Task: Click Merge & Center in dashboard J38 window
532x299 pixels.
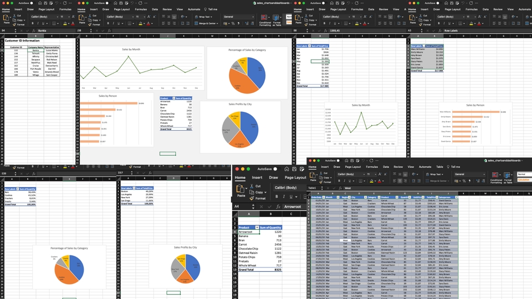Action: click(206, 23)
